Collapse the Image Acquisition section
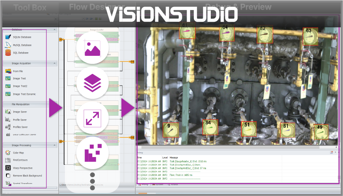The image size is (343, 196). [x=54, y=63]
